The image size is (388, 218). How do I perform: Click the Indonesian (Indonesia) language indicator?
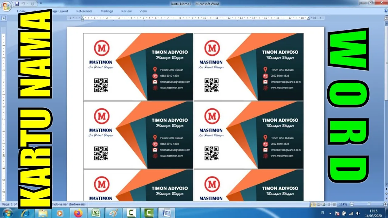point(69,204)
